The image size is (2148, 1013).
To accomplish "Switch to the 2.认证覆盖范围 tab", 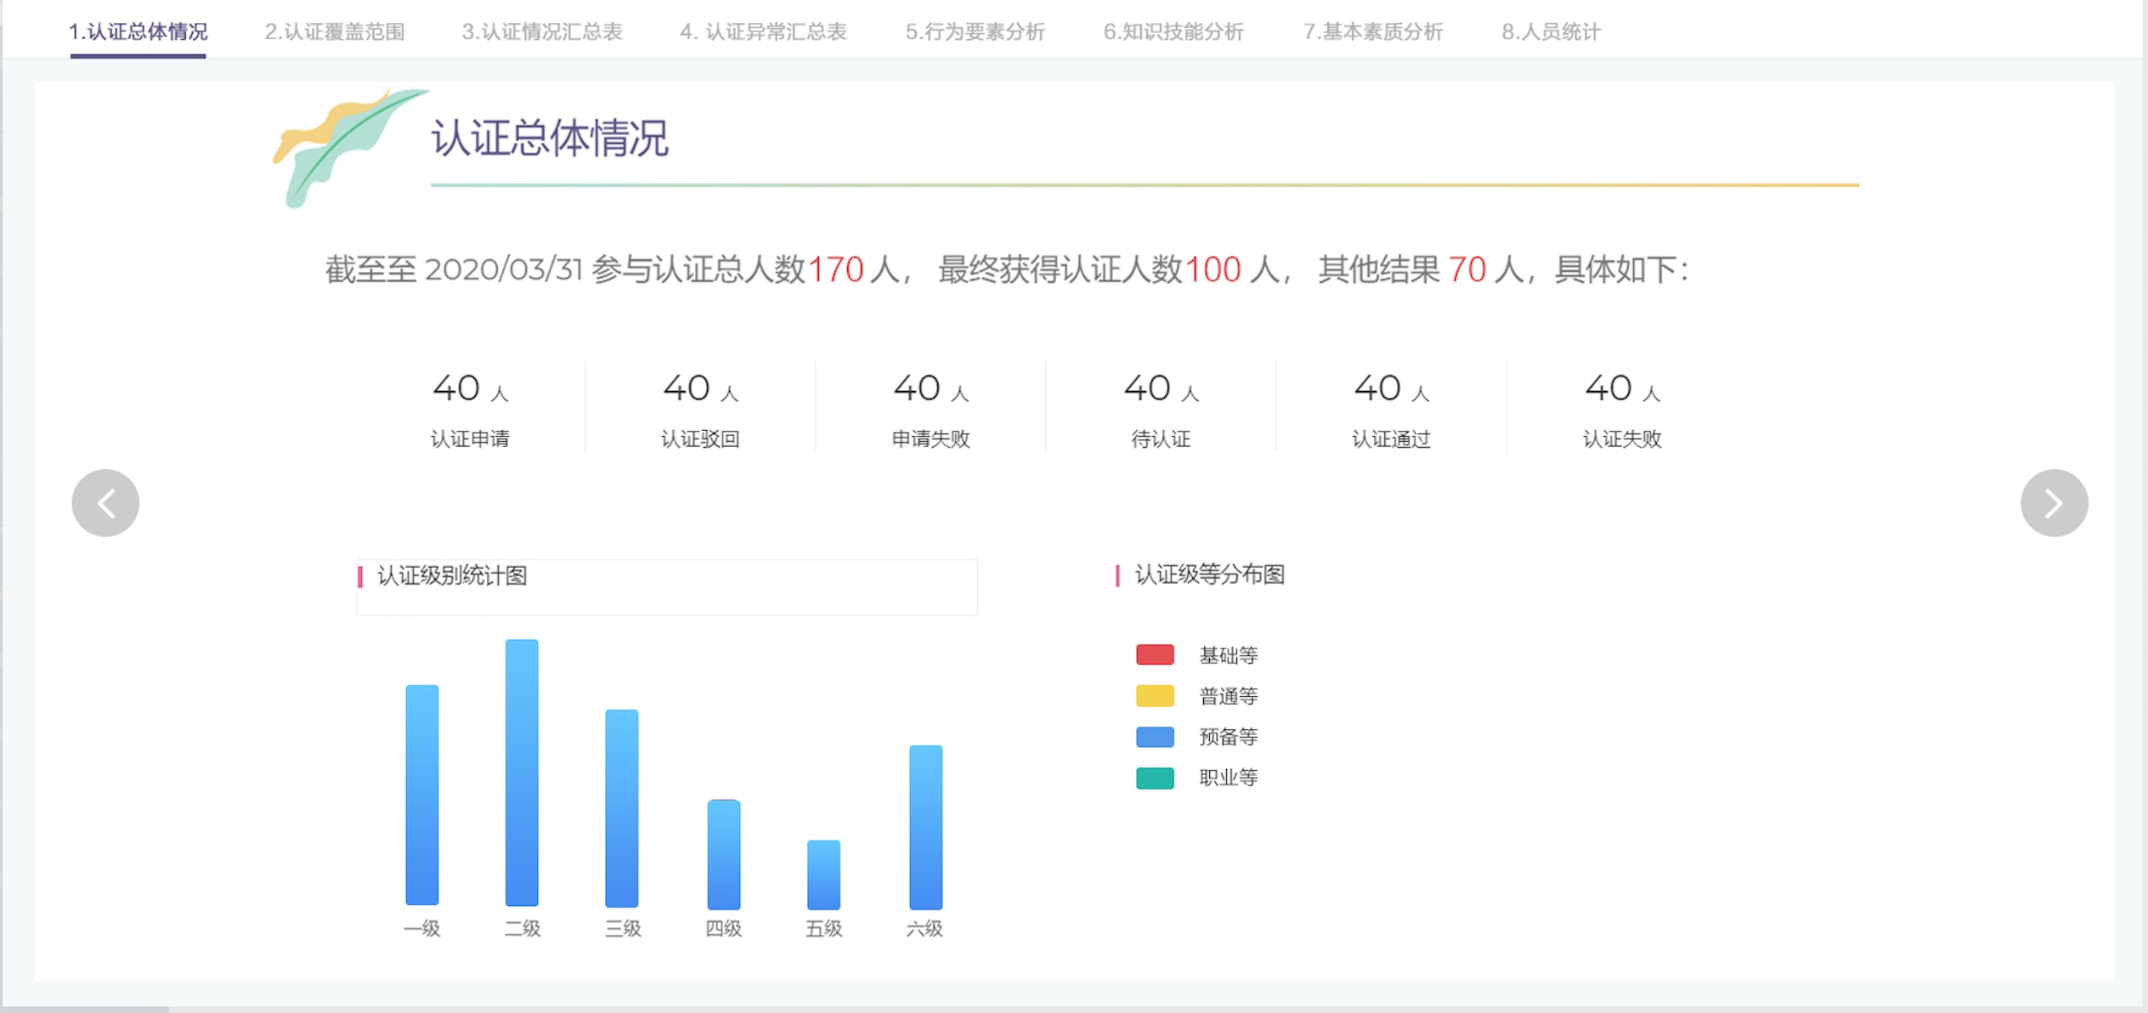I will pos(334,32).
